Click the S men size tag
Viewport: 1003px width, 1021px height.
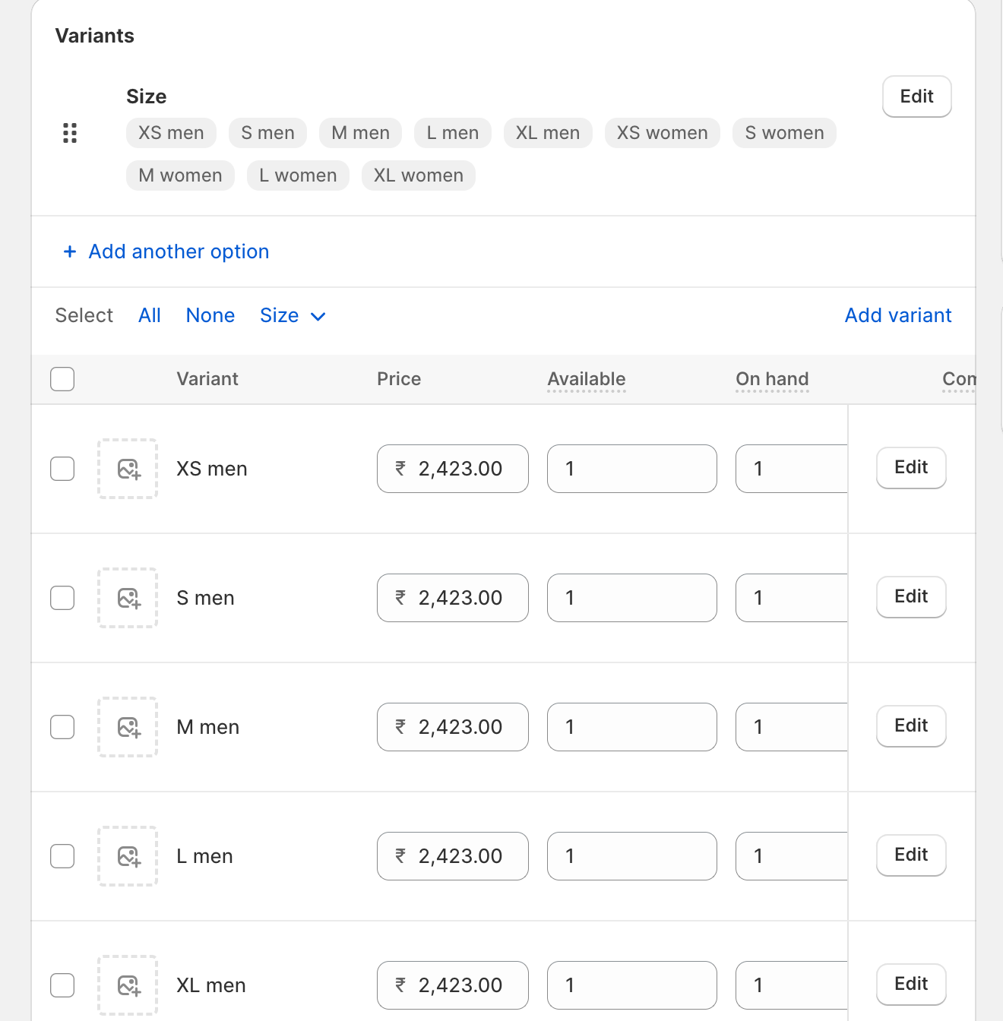267,133
